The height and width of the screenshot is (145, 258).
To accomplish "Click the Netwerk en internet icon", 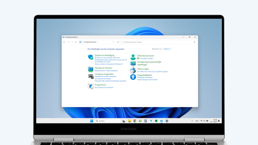I will 91,69.
